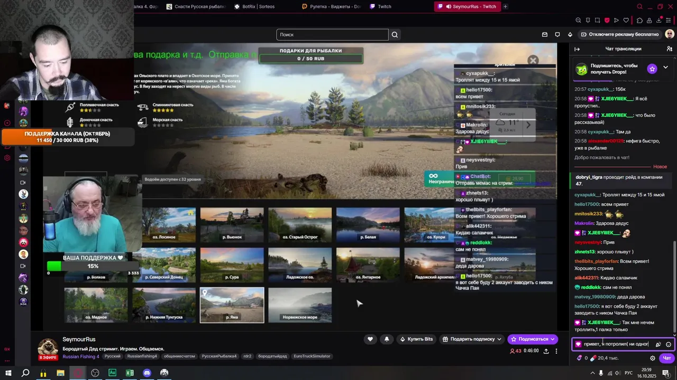Take a snapshot with selection icon

(x=597, y=21)
